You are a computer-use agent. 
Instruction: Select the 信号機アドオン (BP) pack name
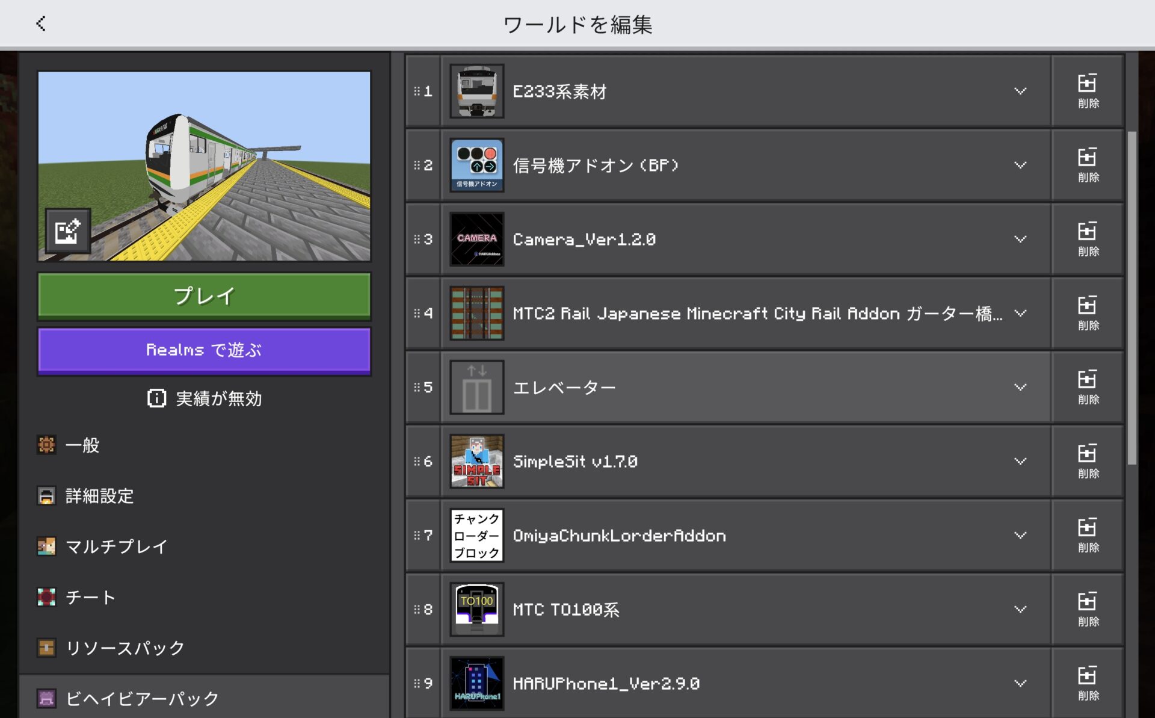596,166
